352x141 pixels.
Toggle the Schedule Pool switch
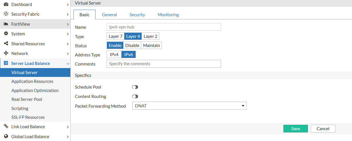pyautogui.click(x=135, y=87)
